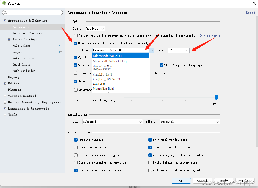
Task: Uncheck Display icons in menu items
Action: 76,170
